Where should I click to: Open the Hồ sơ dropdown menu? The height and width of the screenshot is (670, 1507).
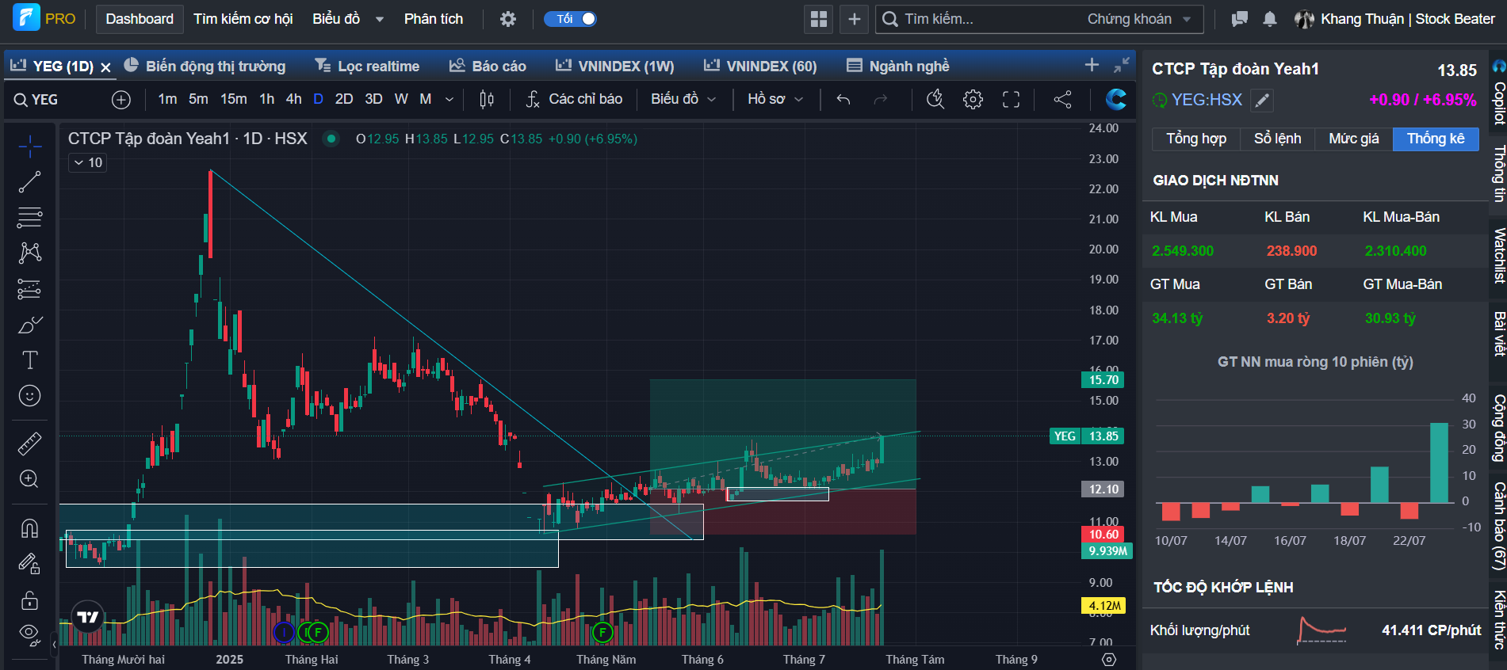tap(775, 99)
